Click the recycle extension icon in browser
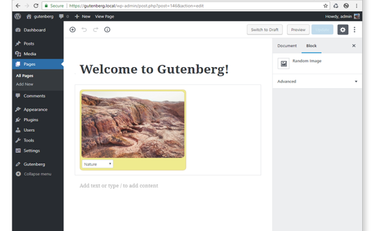The height and width of the screenshot is (231, 374). pyautogui.click(x=336, y=6)
